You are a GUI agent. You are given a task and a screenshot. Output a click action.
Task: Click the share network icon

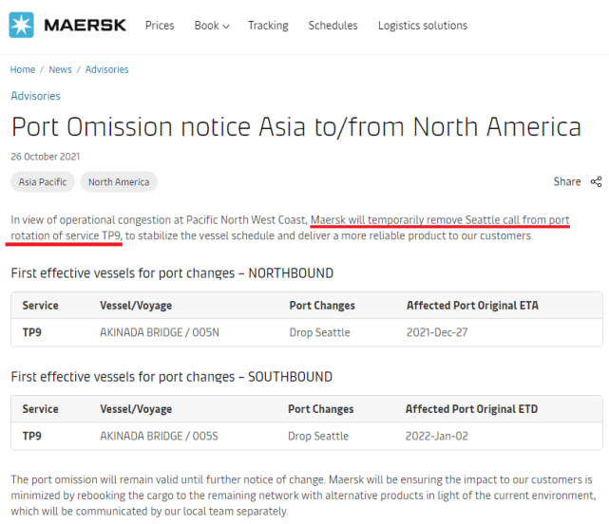click(596, 181)
